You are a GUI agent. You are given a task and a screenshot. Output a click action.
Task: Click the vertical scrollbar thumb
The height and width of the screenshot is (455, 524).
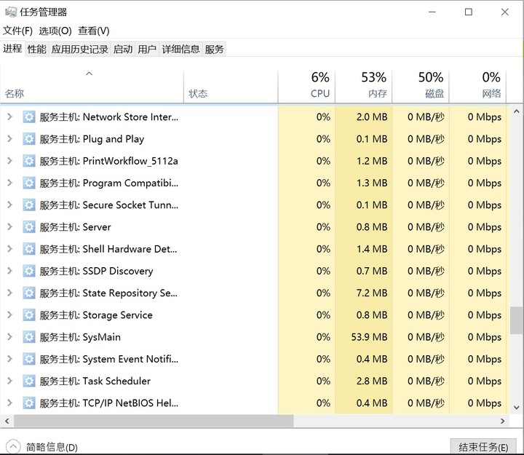(517, 320)
